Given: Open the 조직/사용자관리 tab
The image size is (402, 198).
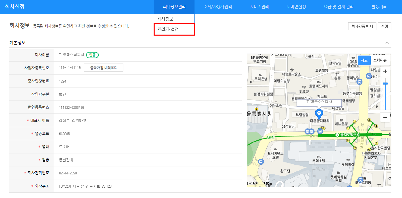Looking at the screenshot, I should [217, 7].
